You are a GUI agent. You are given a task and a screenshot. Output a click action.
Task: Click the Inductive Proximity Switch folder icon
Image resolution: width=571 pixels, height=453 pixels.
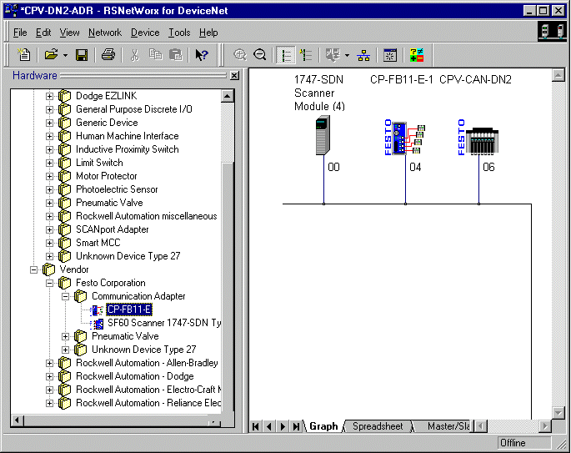click(64, 149)
